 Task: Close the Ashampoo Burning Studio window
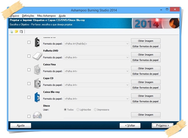click(x=175, y=9)
